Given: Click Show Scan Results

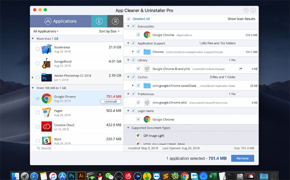Looking at the screenshot, I should (241, 19).
